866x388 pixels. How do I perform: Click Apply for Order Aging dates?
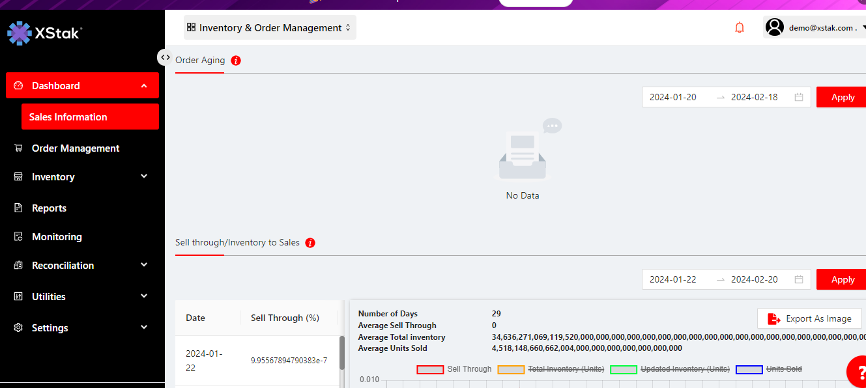tap(842, 97)
